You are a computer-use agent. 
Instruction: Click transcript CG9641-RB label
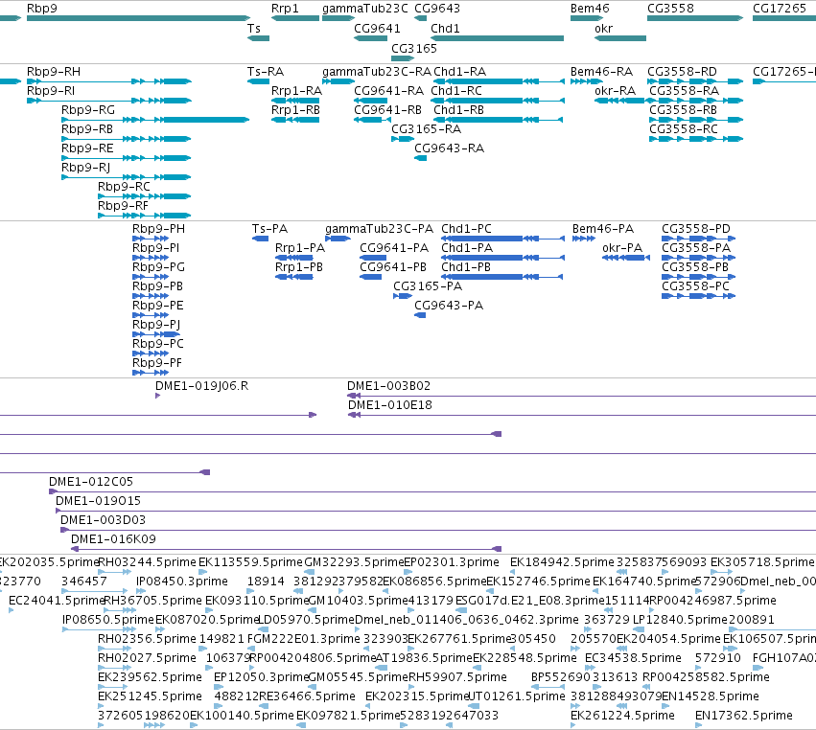tap(387, 110)
